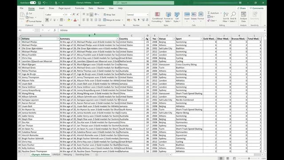Apply the yellow Fill Color
The height and width of the screenshot is (160, 284).
click(x=69, y=20)
